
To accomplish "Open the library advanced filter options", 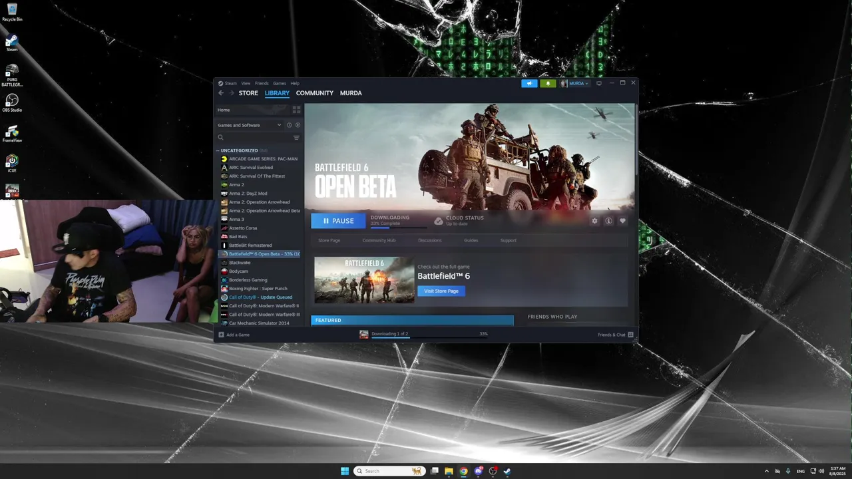I will (x=296, y=138).
